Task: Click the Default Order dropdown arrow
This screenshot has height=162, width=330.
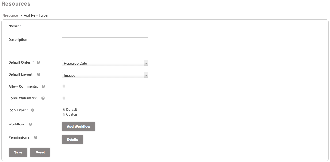Action: click(146, 63)
